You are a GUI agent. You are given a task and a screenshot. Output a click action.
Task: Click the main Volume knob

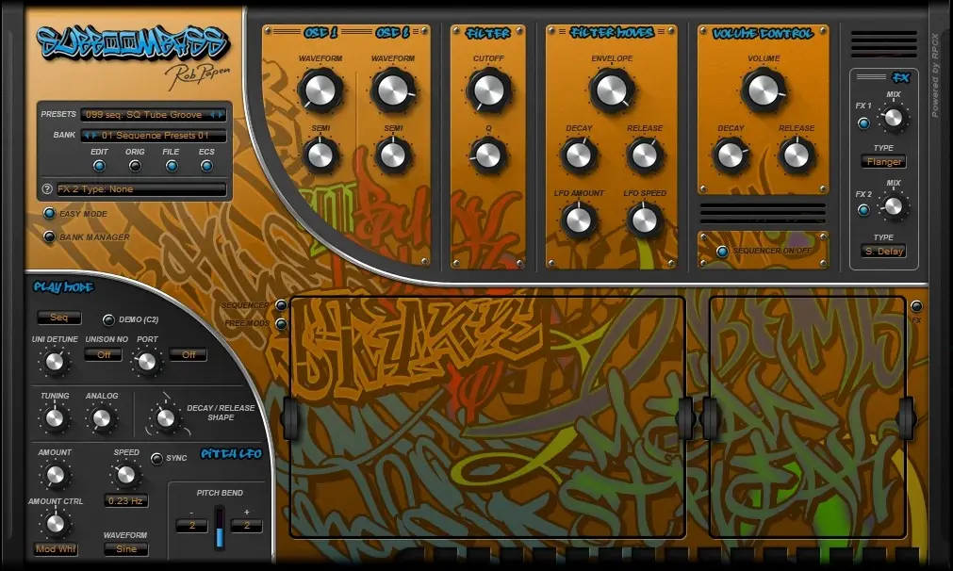click(764, 90)
